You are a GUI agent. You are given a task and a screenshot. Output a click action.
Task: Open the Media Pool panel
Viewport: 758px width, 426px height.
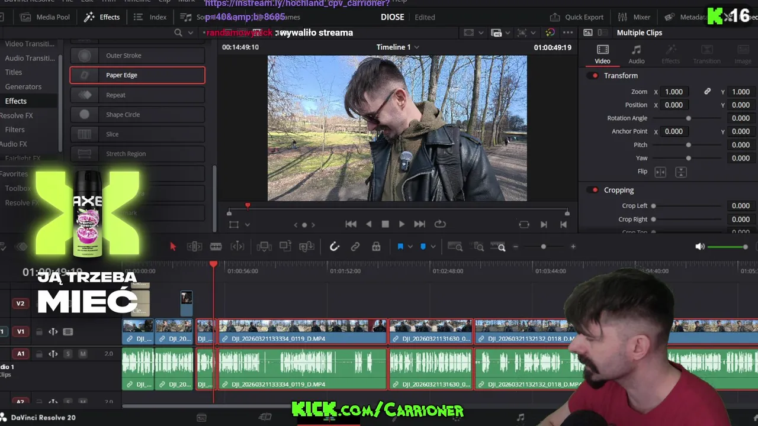(45, 17)
